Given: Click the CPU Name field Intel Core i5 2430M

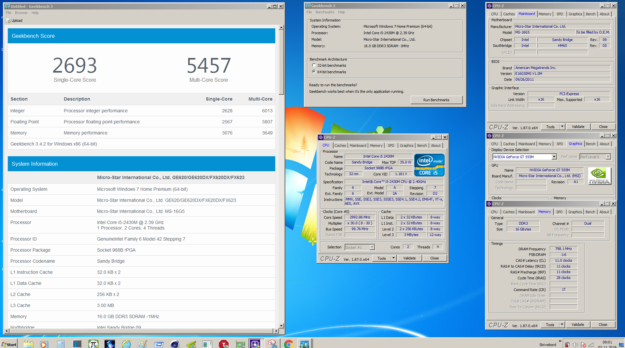Looking at the screenshot, I should pyautogui.click(x=378, y=156).
